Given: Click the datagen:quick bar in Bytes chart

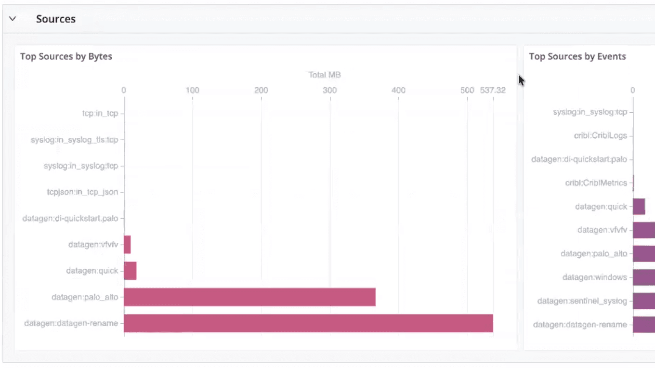Looking at the screenshot, I should point(130,270).
